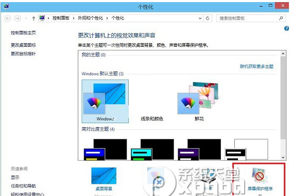The image size is (290, 196).
Task: Click the computer icon in address bar
Action: pyautogui.click(x=42, y=18)
